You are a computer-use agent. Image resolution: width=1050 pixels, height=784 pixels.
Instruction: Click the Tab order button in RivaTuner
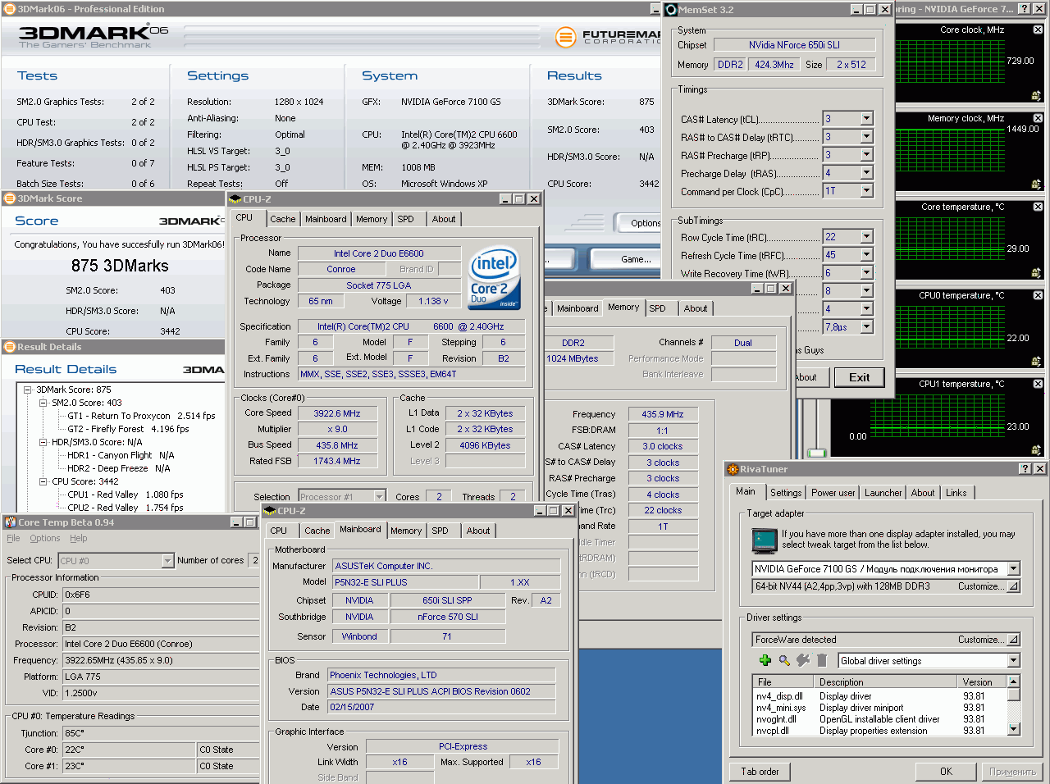760,772
